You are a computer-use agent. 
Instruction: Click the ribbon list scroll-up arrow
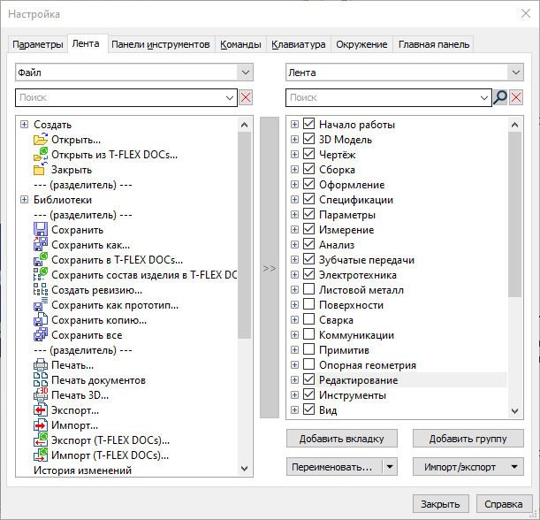(x=515, y=125)
